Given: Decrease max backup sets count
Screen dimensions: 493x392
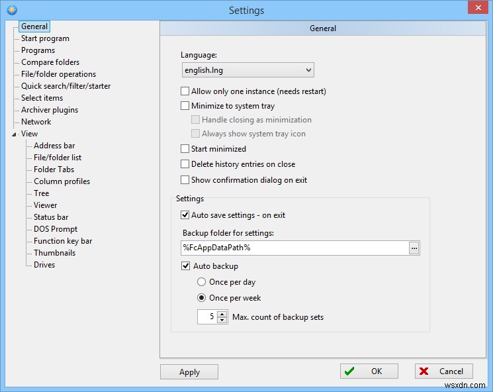Looking at the screenshot, I should click(x=222, y=320).
